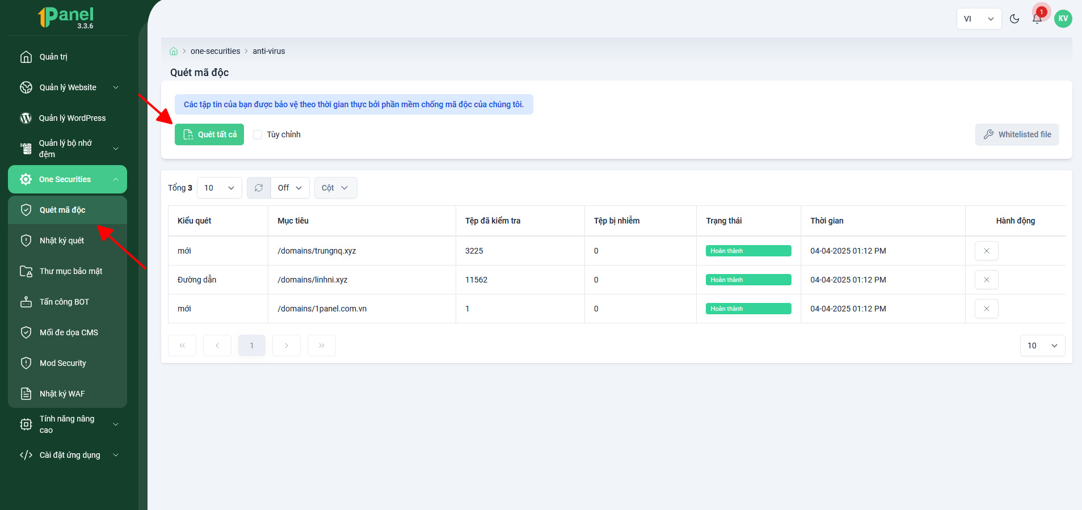Toggle dark mode moon icon
Screen dimensions: 1082x510
coord(1014,19)
